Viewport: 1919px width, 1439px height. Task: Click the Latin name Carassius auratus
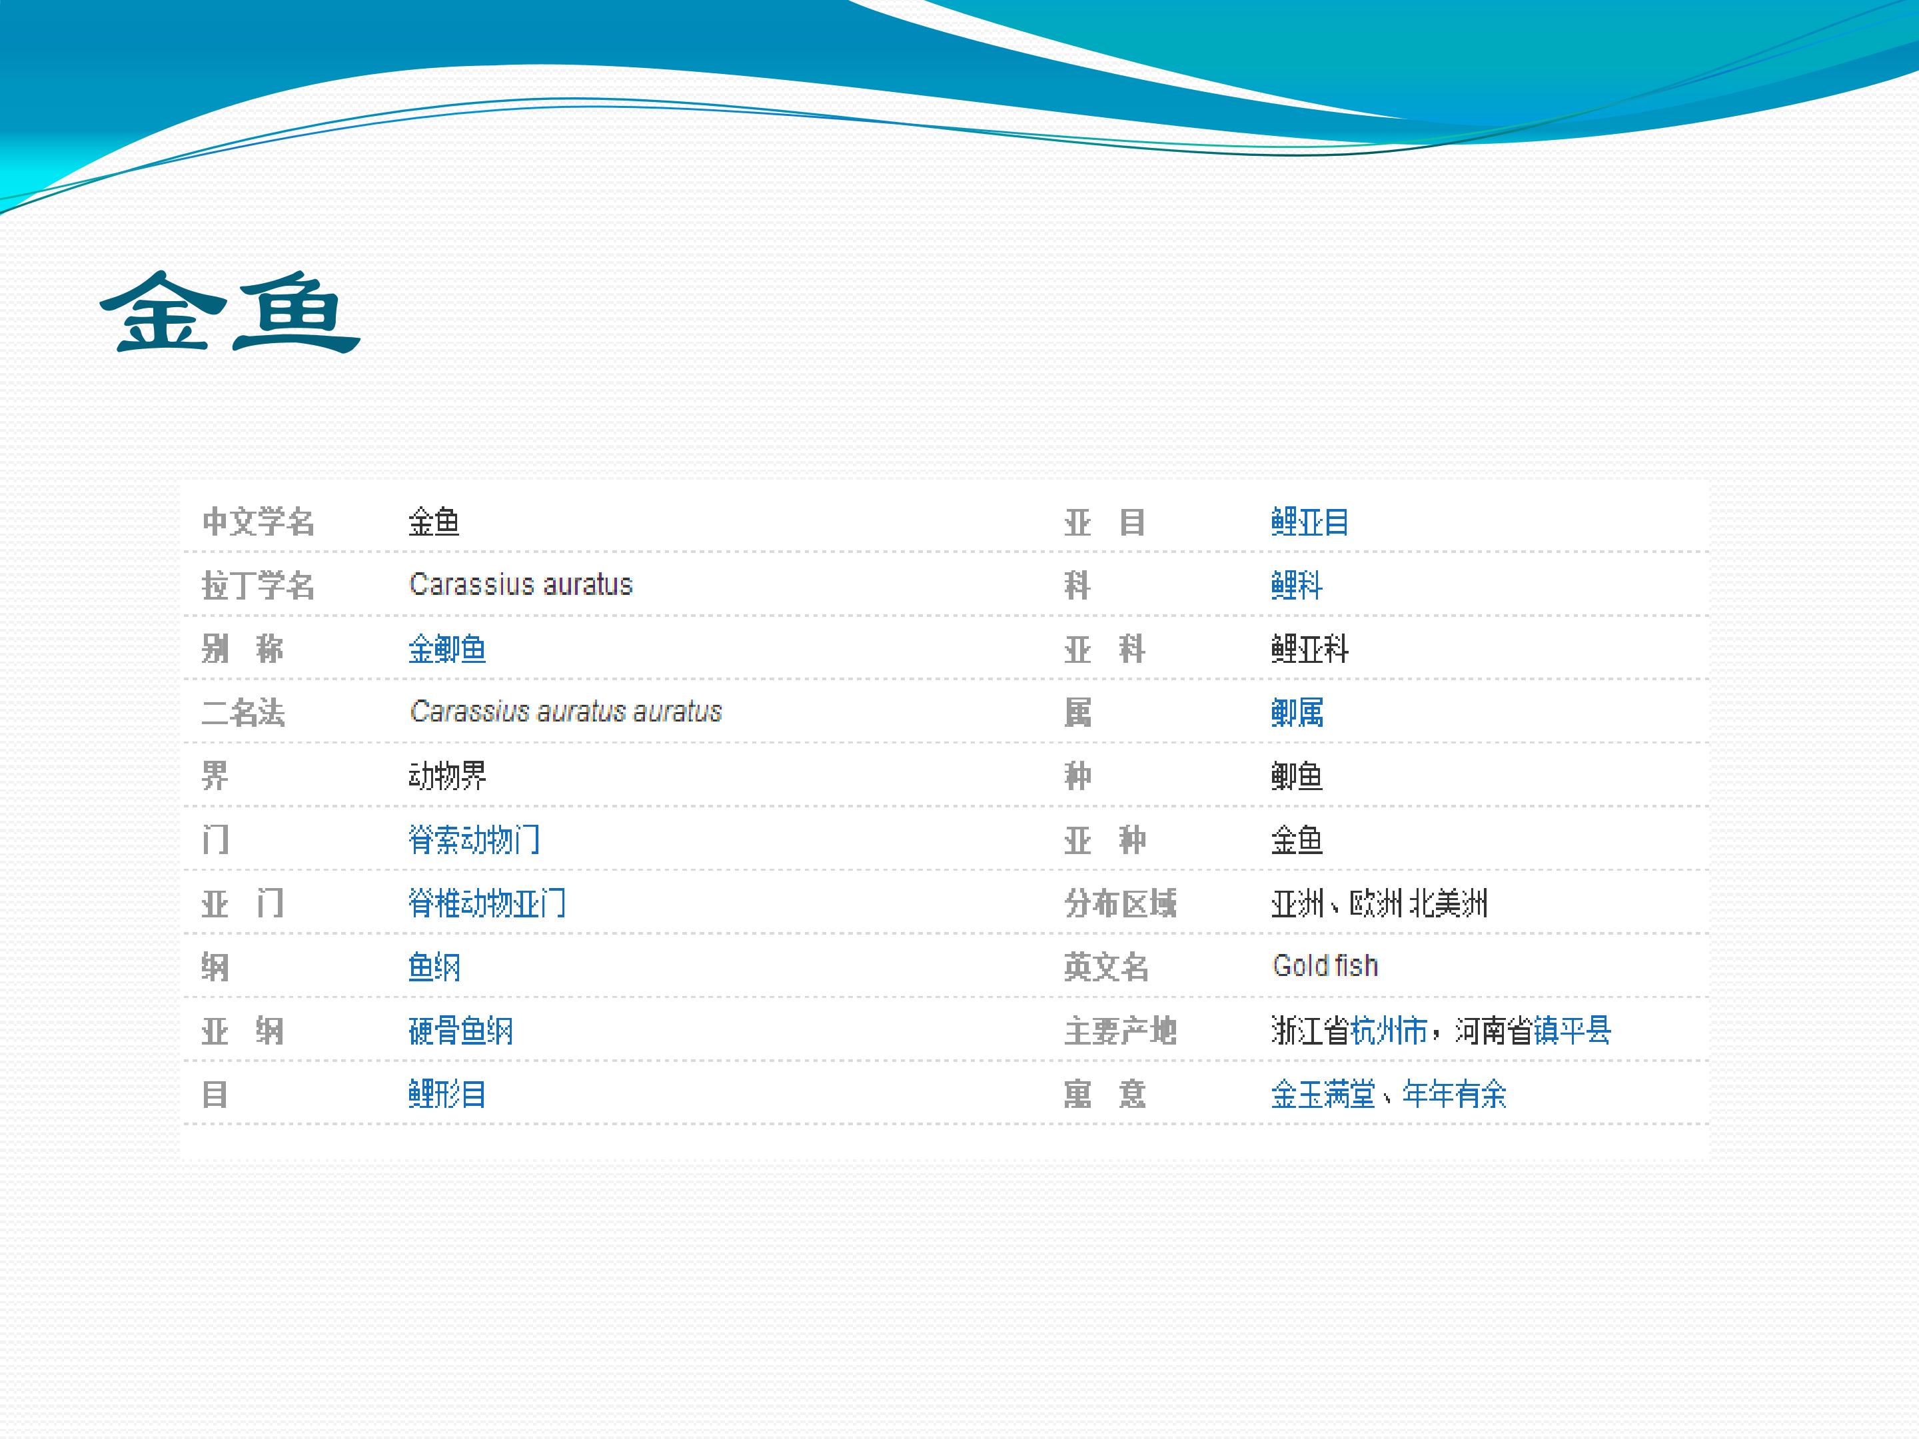[521, 585]
